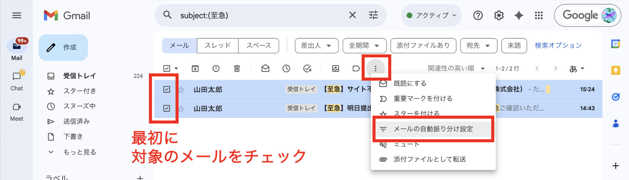Open the Settings gear
The height and width of the screenshot is (180, 629).
coord(499,15)
